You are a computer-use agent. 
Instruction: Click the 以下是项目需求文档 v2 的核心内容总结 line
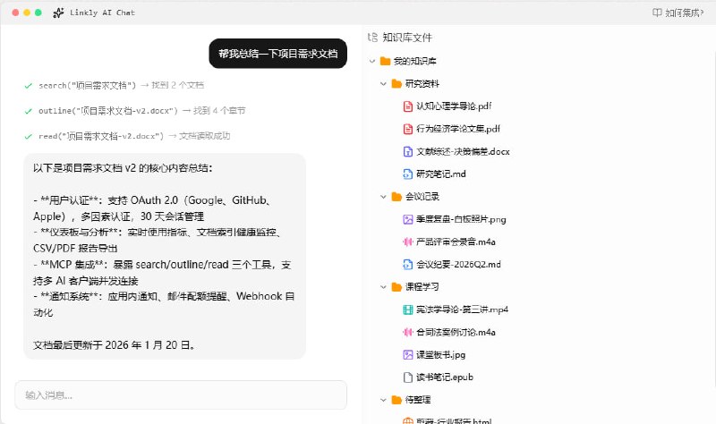tap(123, 168)
